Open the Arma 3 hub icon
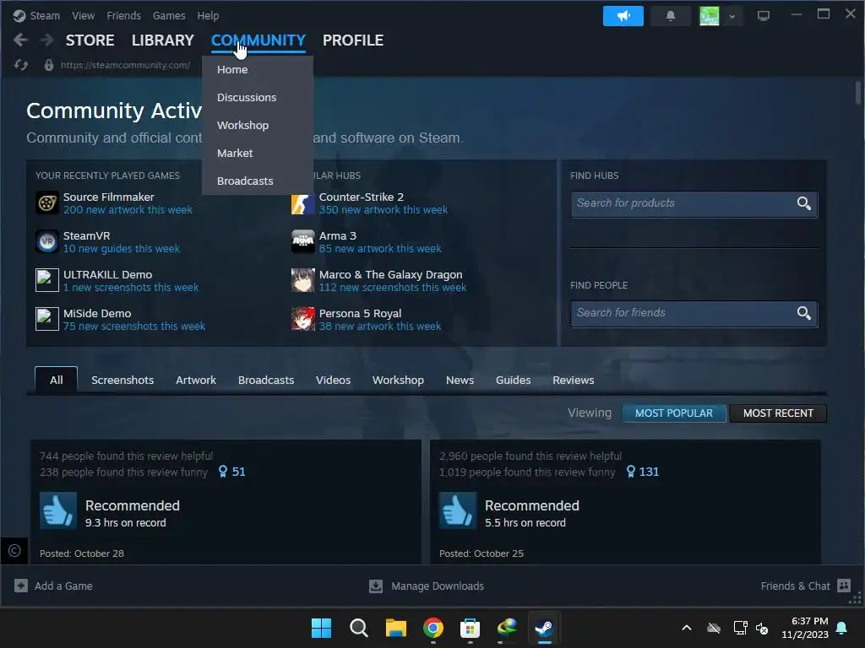865x648 pixels. [x=303, y=241]
